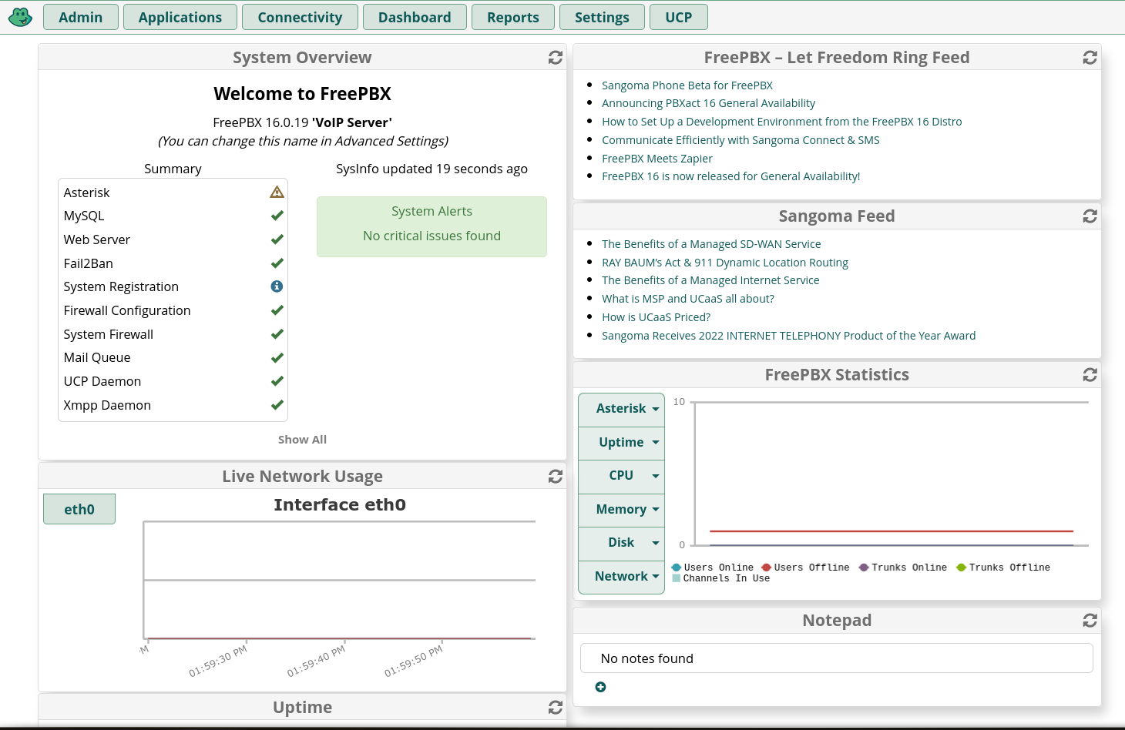Refresh the Live Network Usage panel
Viewport: 1125px width, 730px height.
(555, 477)
